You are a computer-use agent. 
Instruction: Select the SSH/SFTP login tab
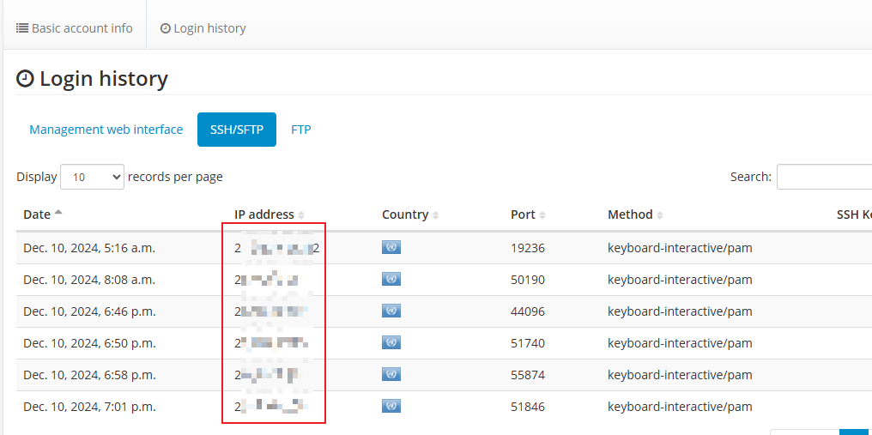(237, 130)
